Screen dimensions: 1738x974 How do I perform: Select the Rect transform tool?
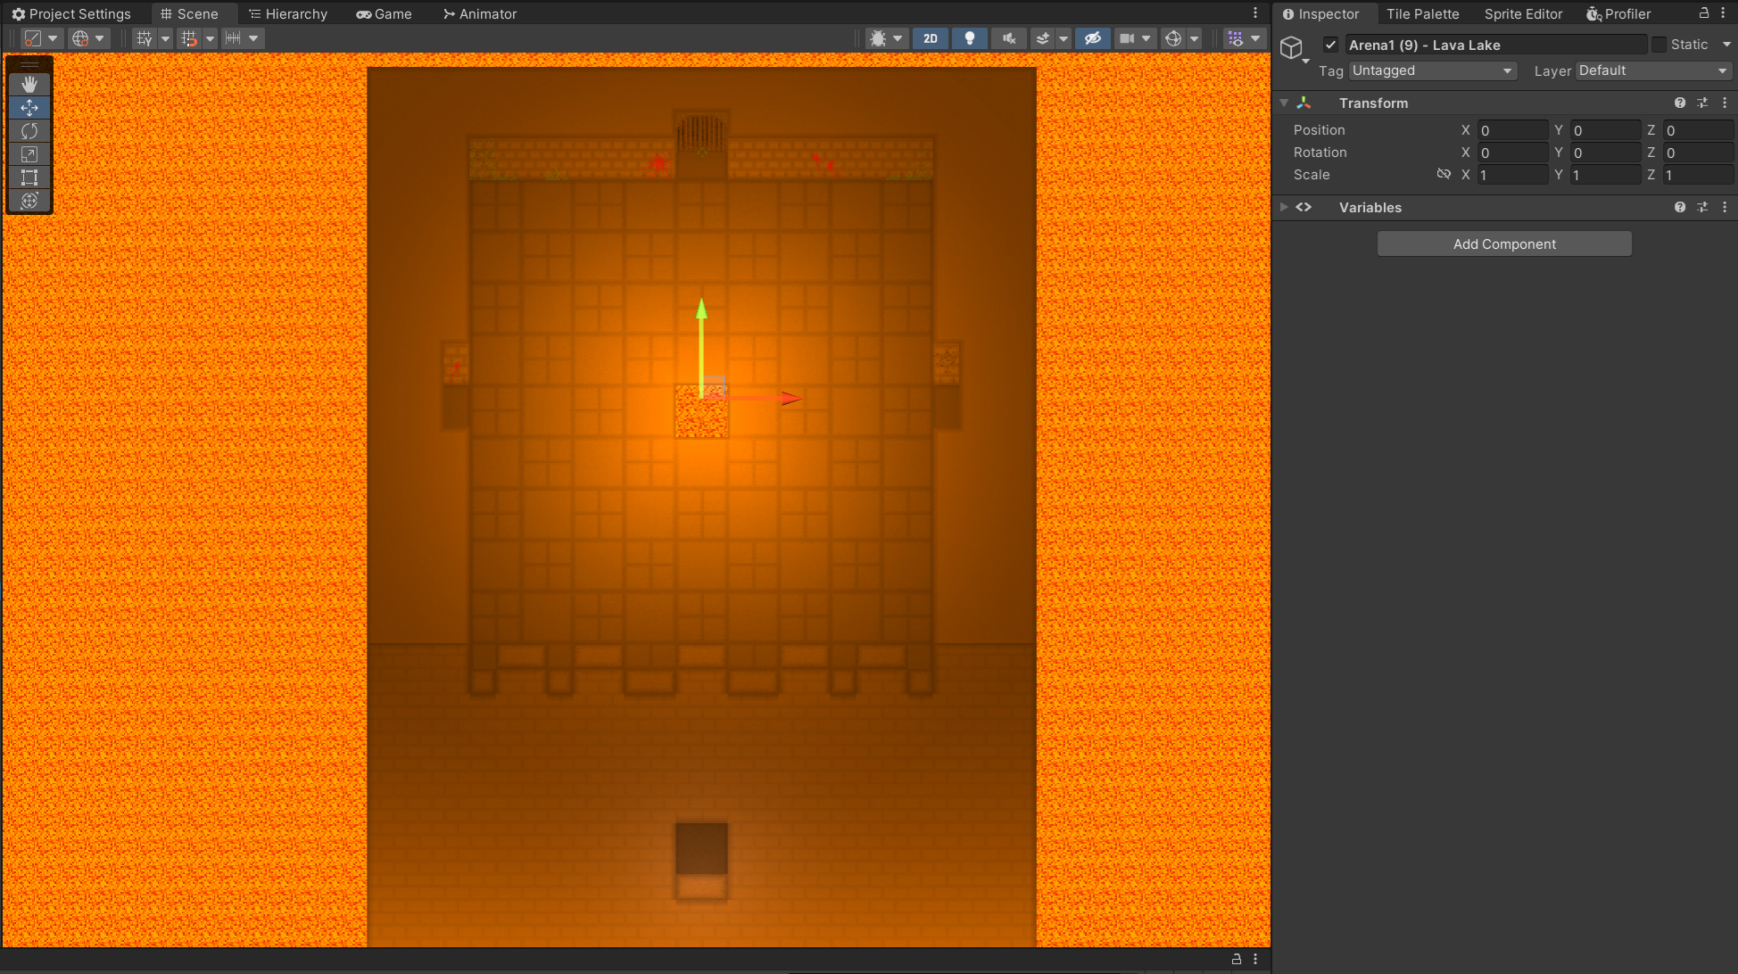click(x=29, y=177)
